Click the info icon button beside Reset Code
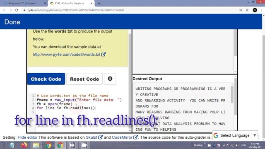265x149 pixels. 110,79
